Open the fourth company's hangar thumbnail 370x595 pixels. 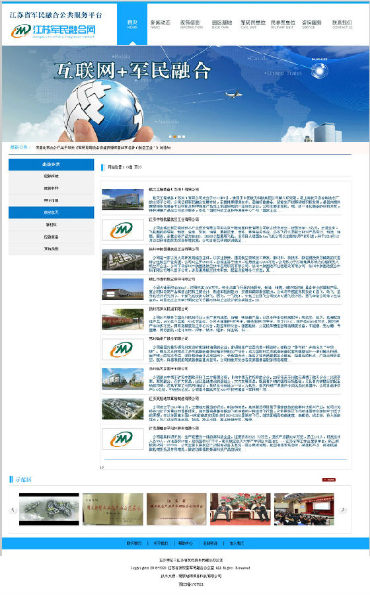point(123,289)
